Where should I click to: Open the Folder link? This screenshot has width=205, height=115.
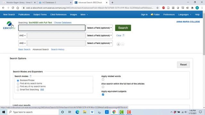click(x=155, y=14)
